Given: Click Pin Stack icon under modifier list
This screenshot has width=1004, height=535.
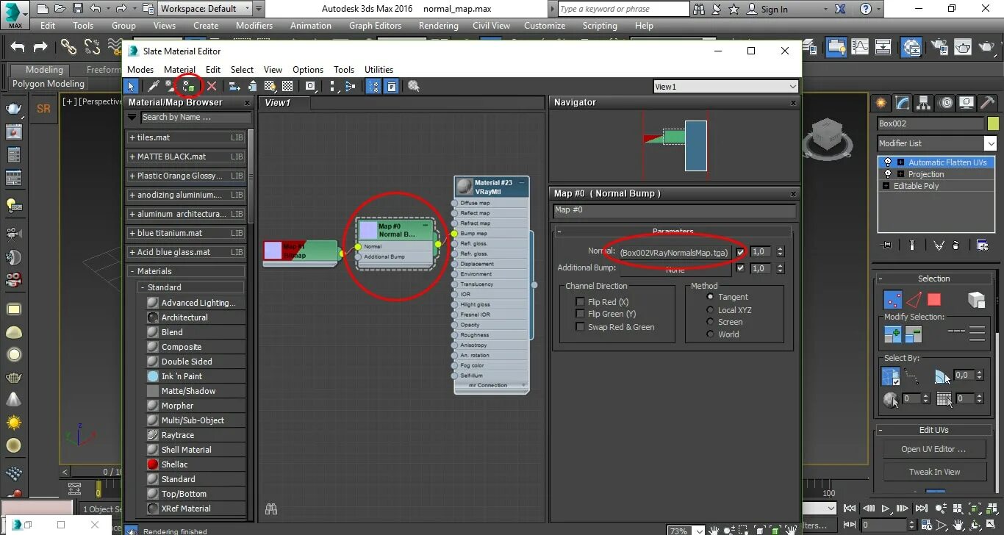Looking at the screenshot, I should tap(888, 245).
